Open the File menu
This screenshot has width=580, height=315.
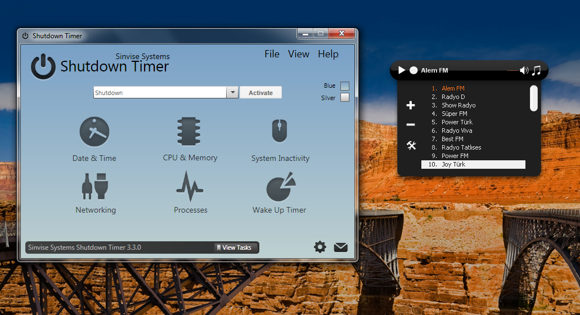tap(272, 54)
